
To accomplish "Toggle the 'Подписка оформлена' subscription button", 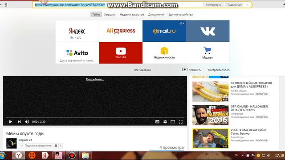I will coord(36,145).
